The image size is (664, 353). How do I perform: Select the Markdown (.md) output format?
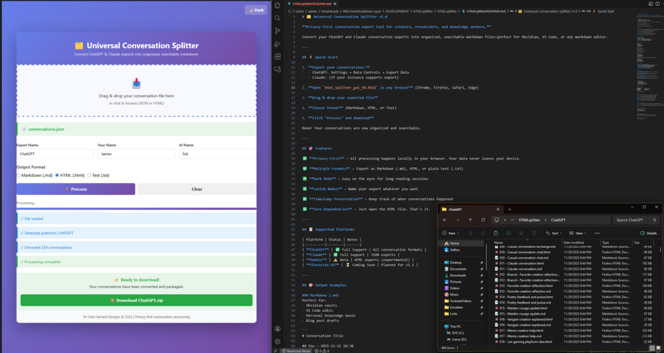[18, 175]
